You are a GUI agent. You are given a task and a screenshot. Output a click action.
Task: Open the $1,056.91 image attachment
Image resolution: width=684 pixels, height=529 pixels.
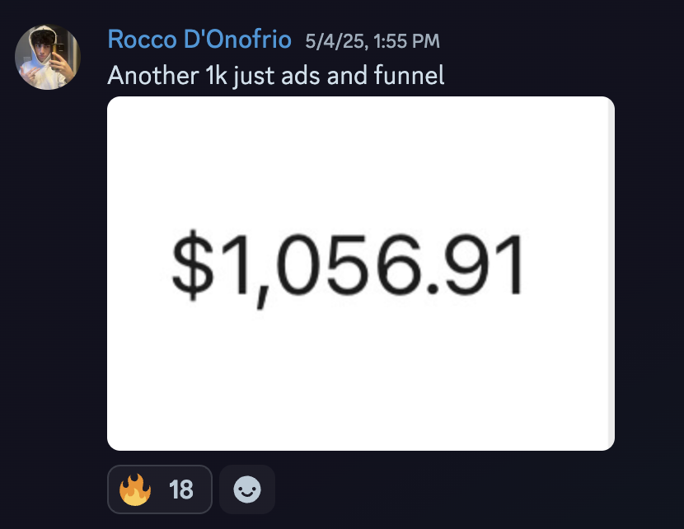(x=361, y=274)
